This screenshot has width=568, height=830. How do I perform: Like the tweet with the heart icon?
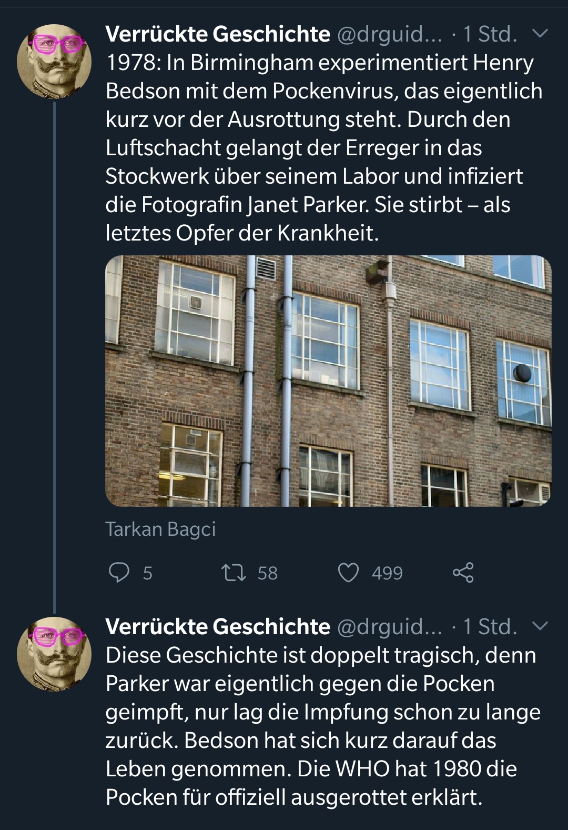click(x=348, y=573)
